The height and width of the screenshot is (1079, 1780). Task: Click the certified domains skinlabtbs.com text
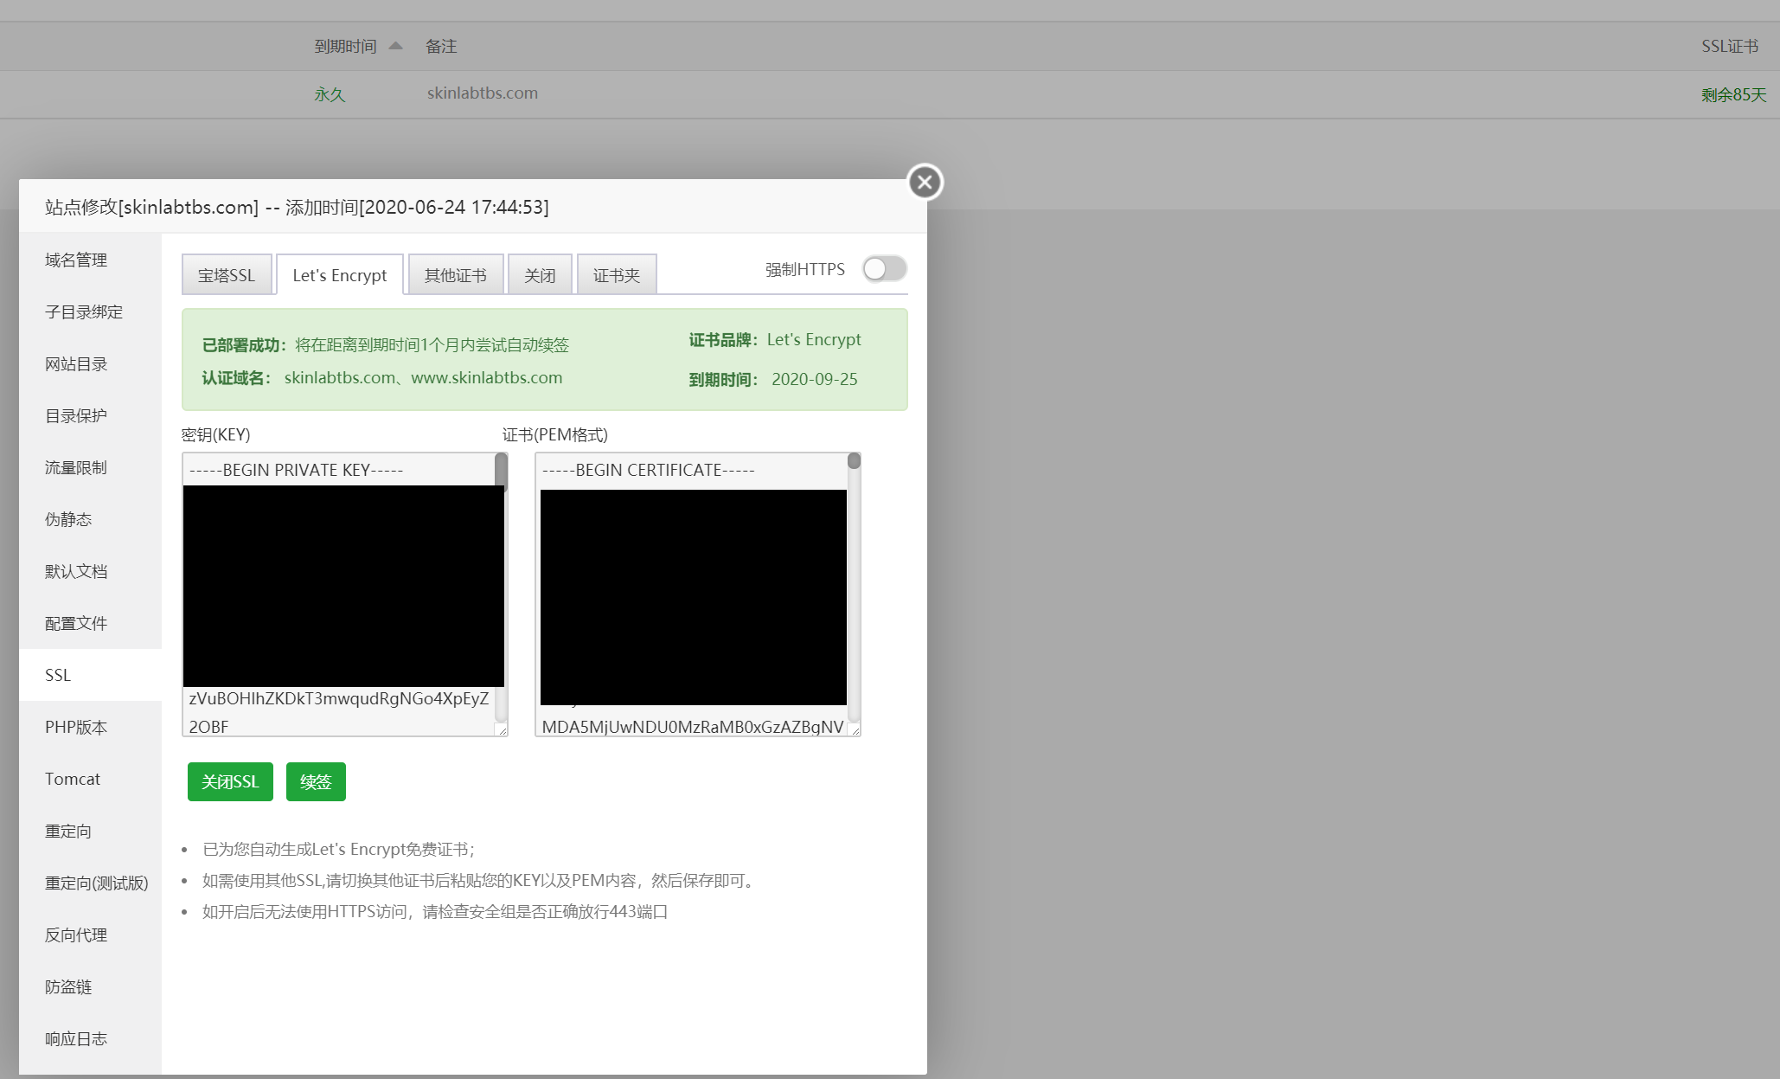[x=424, y=378]
